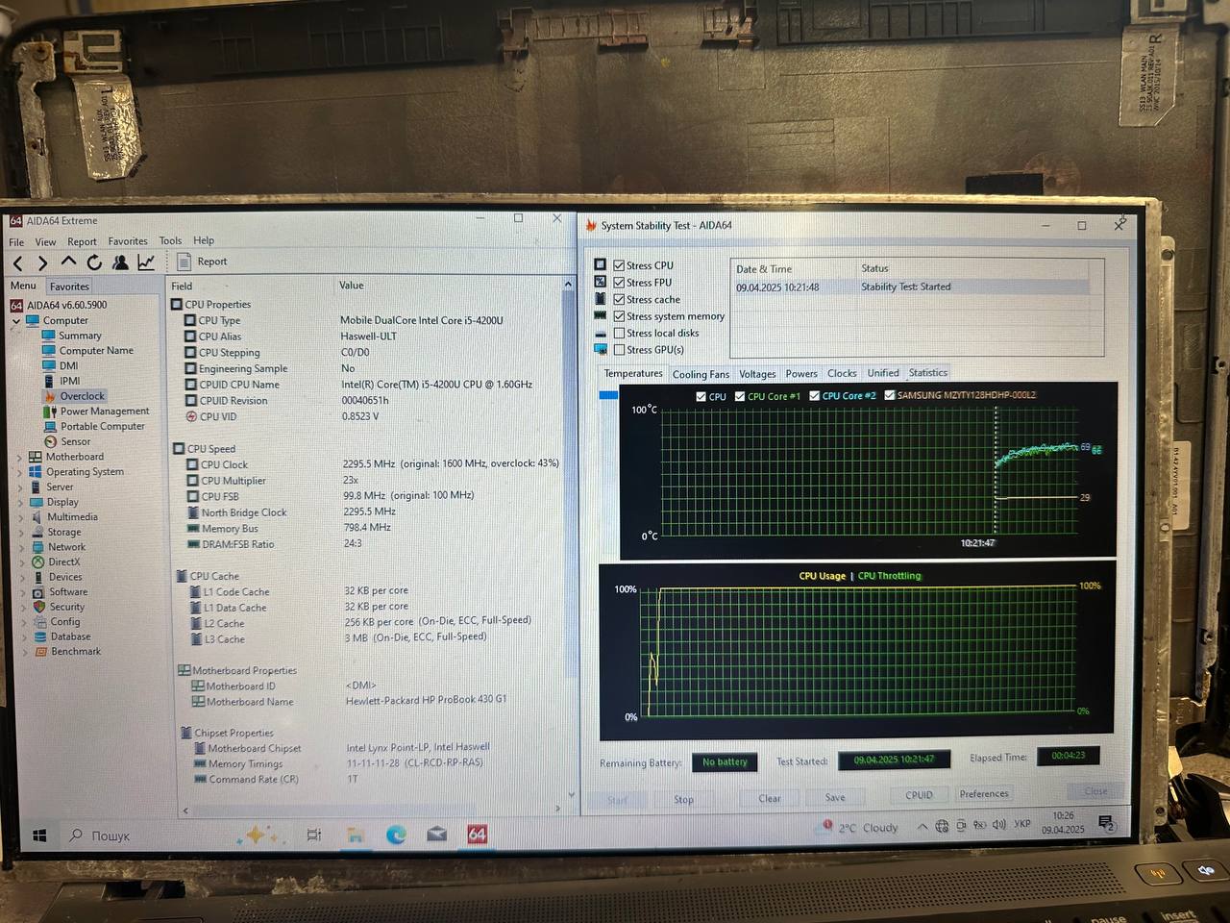Image resolution: width=1230 pixels, height=923 pixels.
Task: Click the Refresh icon in AIDA64 toolbar
Action: tap(94, 262)
